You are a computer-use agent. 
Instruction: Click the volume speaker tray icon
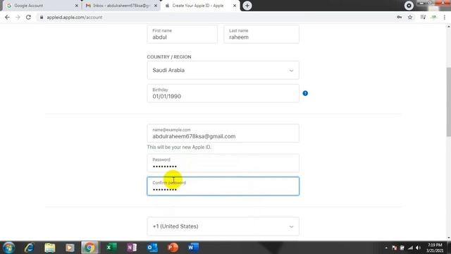(418, 248)
